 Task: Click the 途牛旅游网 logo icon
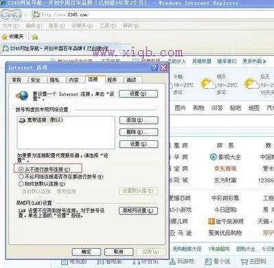[212, 221]
